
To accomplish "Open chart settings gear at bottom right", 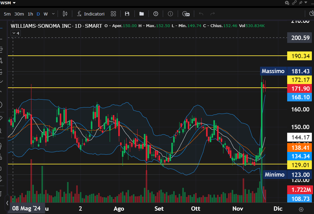I will pos(301,209).
